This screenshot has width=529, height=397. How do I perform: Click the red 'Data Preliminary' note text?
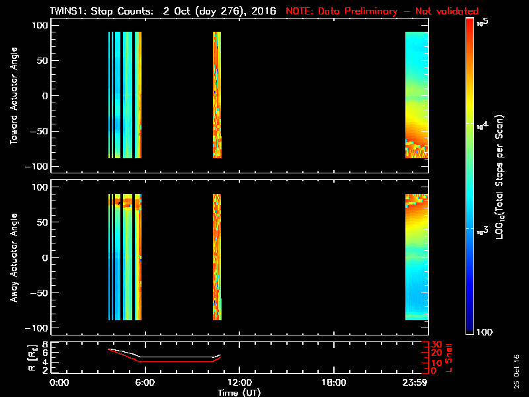point(382,11)
